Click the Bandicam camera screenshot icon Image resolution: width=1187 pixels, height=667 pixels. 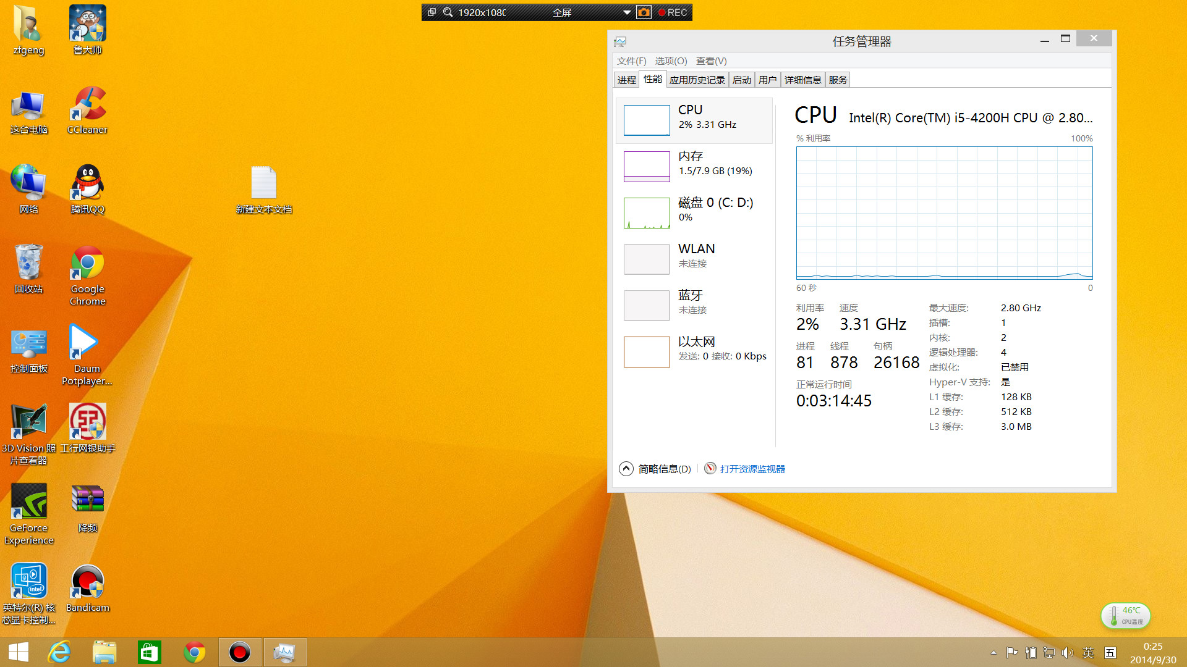point(644,12)
